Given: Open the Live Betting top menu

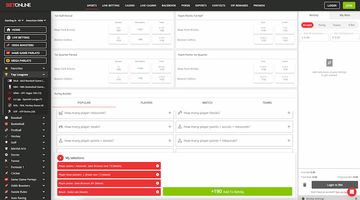Looking at the screenshot, I should (110, 5).
